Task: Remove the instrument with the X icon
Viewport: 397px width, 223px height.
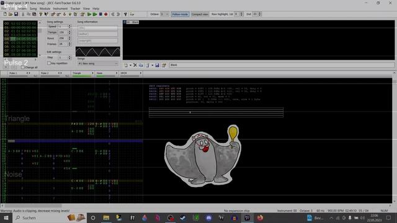Action: coord(135,65)
